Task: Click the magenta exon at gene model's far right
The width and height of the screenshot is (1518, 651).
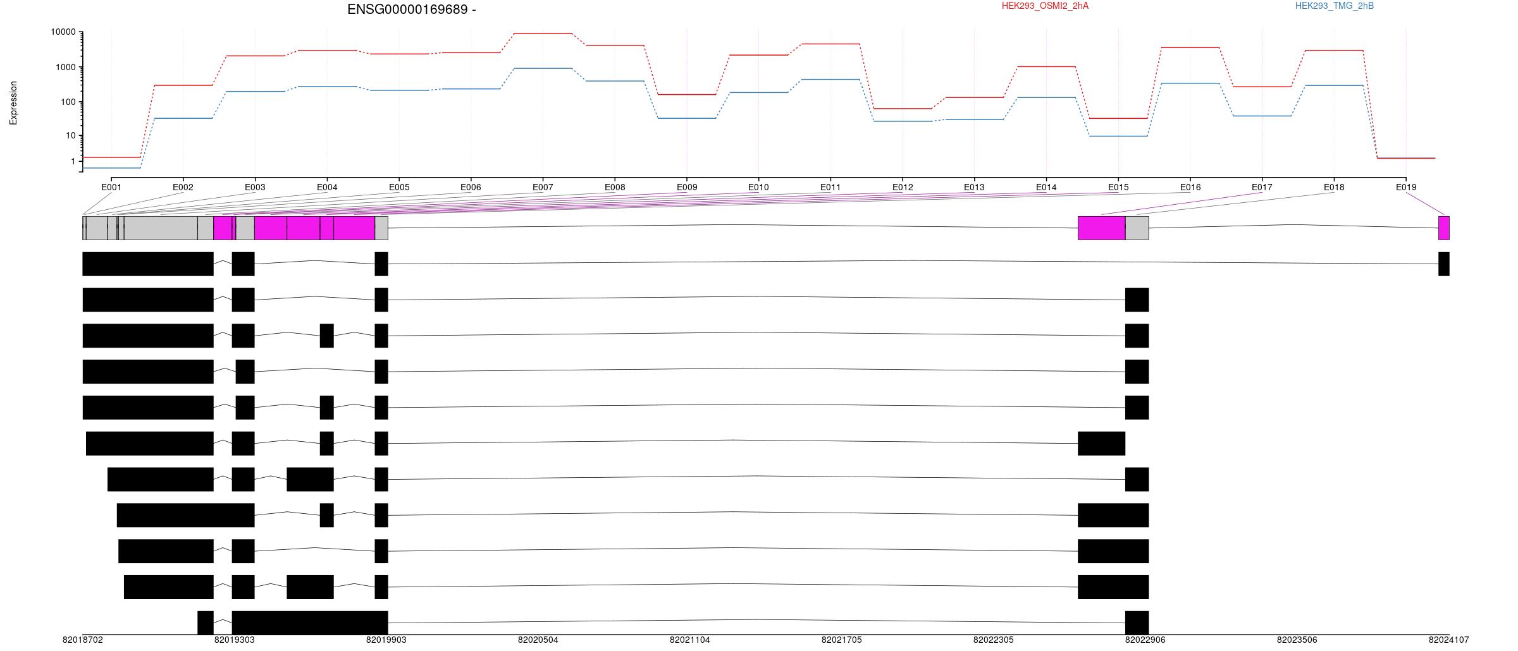Action: pyautogui.click(x=1444, y=228)
